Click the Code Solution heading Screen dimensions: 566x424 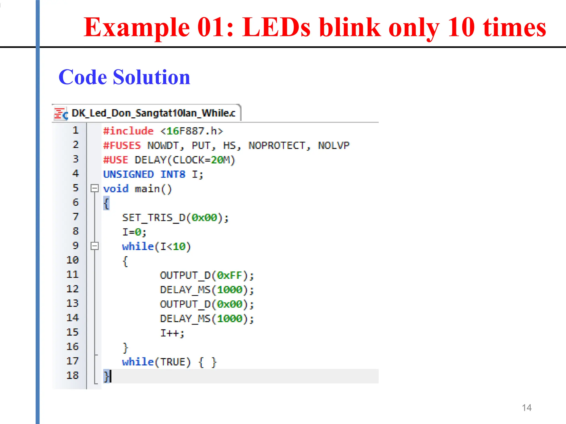124,77
